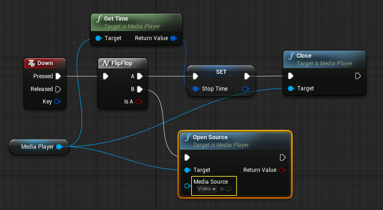The image size is (383, 210).
Task: Click the Media Source input pin
Action: 187,186
